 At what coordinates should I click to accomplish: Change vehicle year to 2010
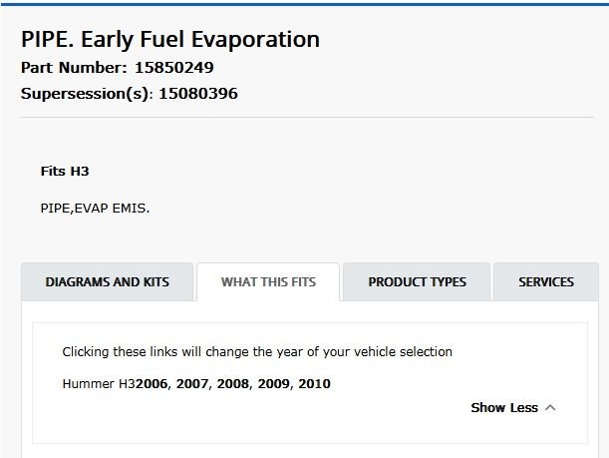coord(314,383)
